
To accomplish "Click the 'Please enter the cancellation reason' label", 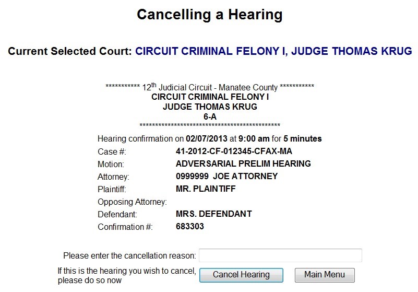I will 129,256.
